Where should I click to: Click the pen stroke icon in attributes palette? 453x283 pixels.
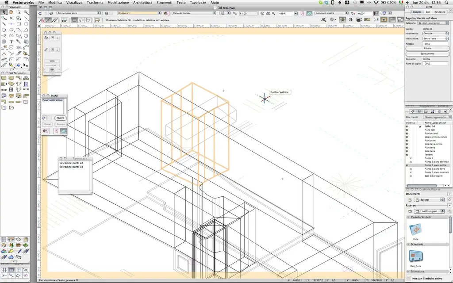[x=46, y=50]
